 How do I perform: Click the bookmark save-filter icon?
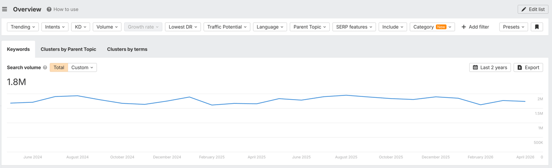coord(537,27)
